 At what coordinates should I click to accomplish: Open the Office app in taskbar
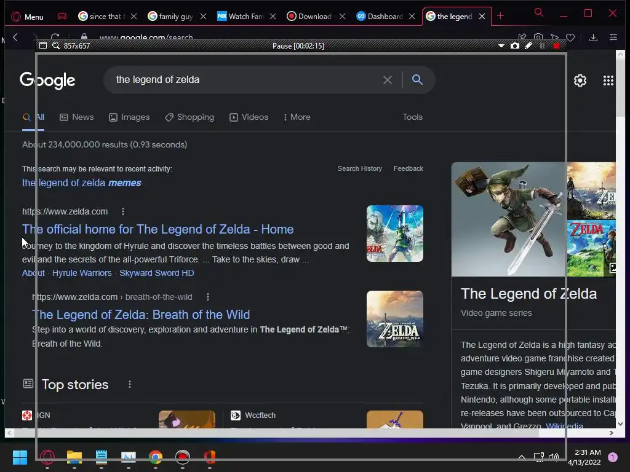(x=210, y=457)
